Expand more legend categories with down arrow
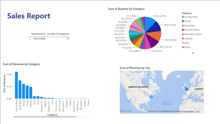 pyautogui.click(x=193, y=53)
